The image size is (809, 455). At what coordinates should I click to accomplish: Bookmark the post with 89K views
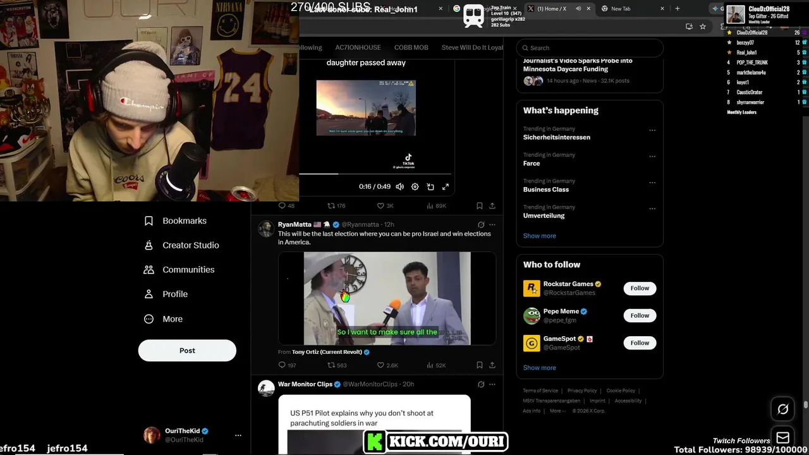[479, 206]
